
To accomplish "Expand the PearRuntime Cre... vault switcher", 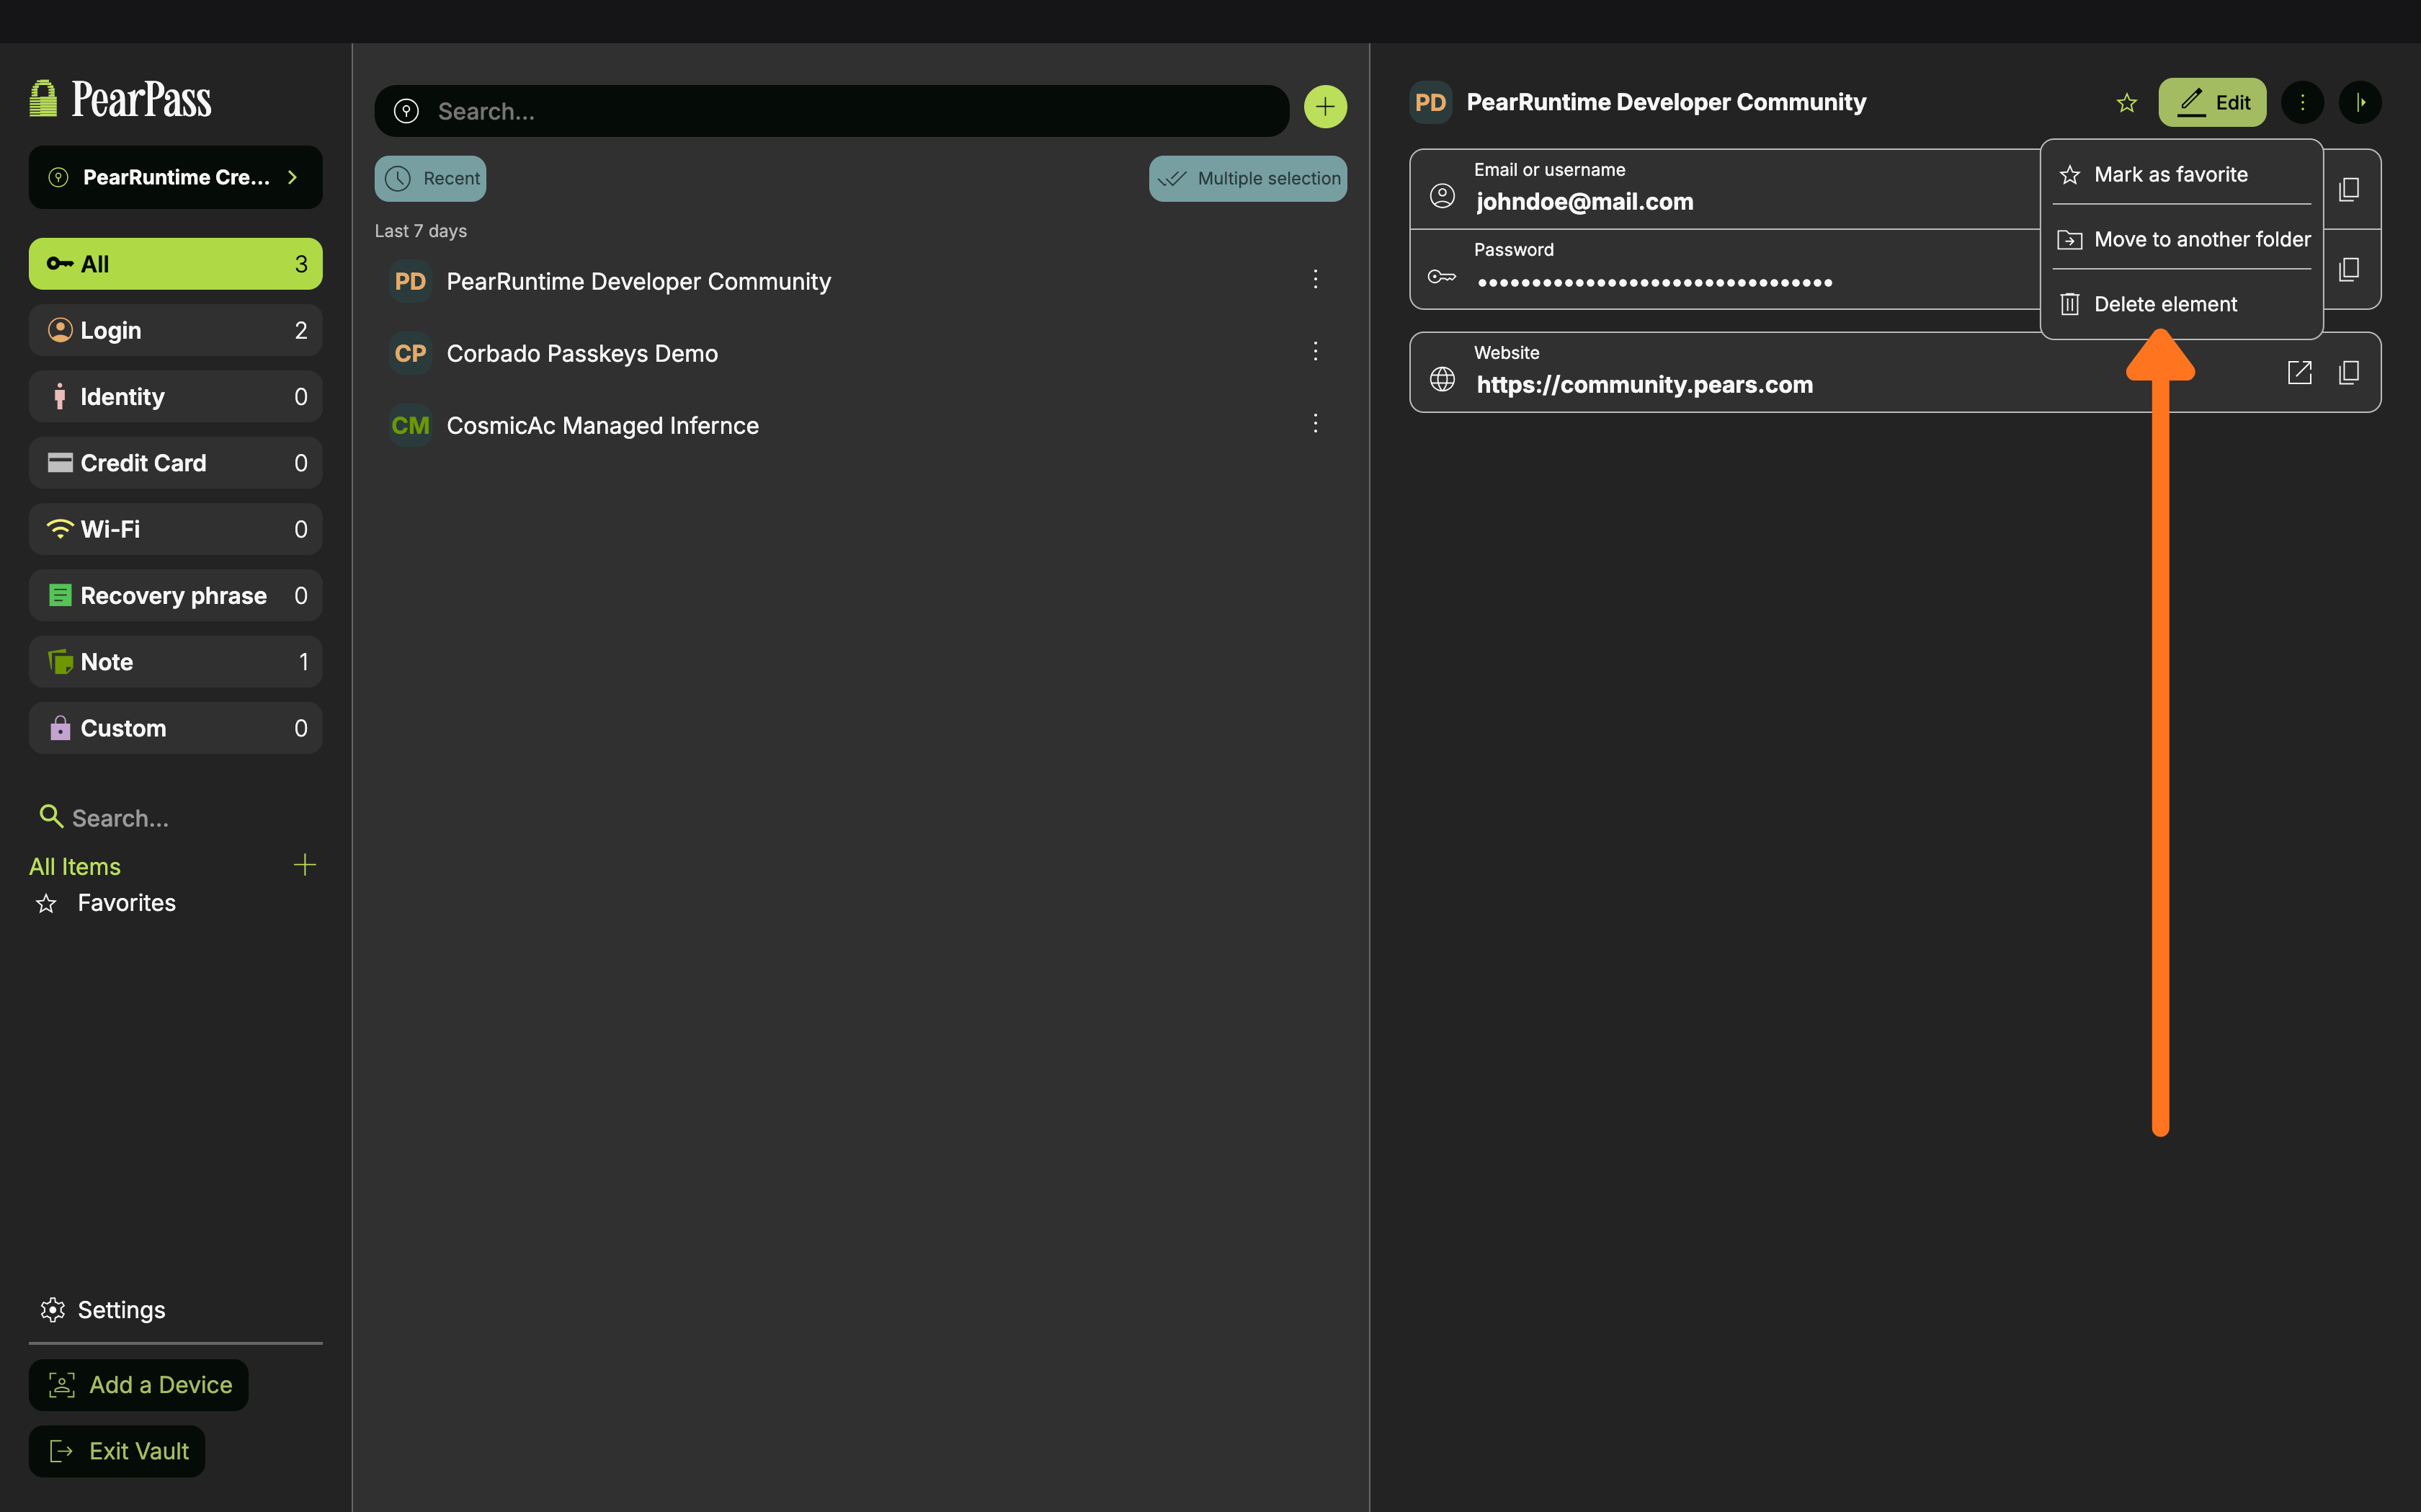I will tap(176, 177).
